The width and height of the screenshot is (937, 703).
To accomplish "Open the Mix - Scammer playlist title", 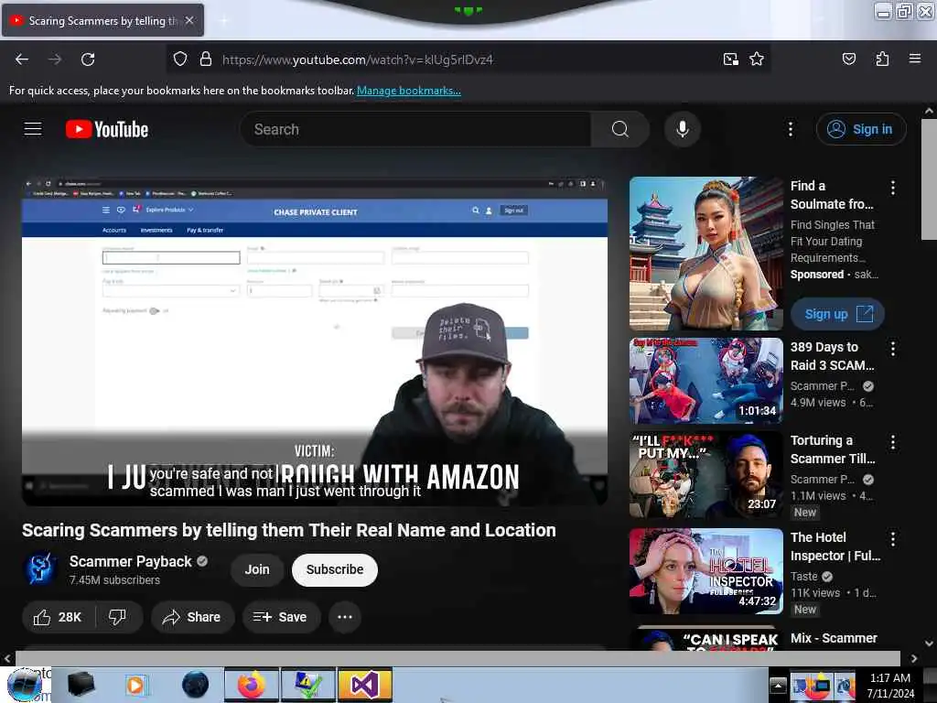I will point(834,638).
